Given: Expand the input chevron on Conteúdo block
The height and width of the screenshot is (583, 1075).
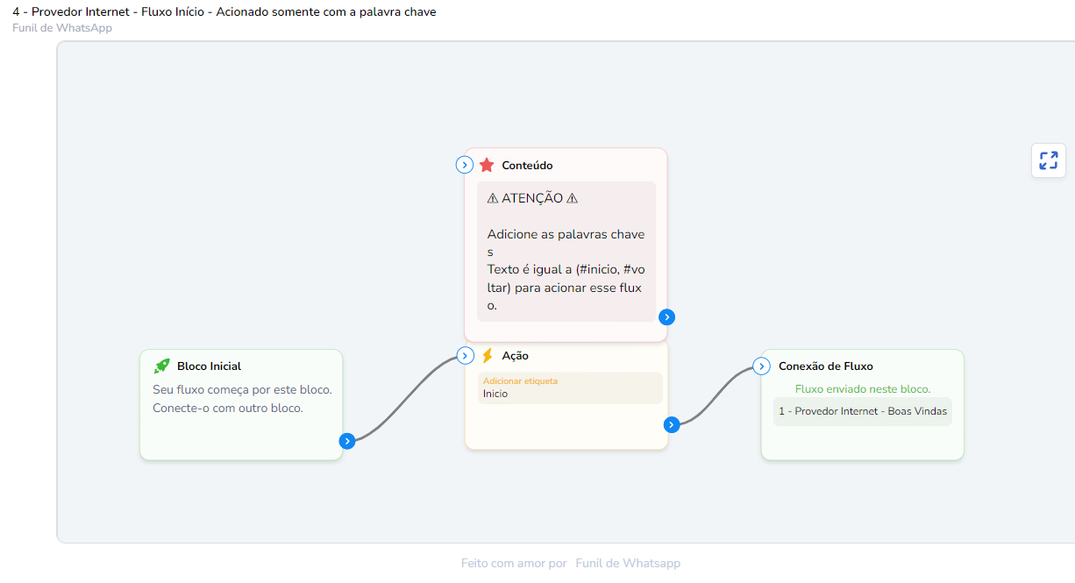Looking at the screenshot, I should [464, 165].
